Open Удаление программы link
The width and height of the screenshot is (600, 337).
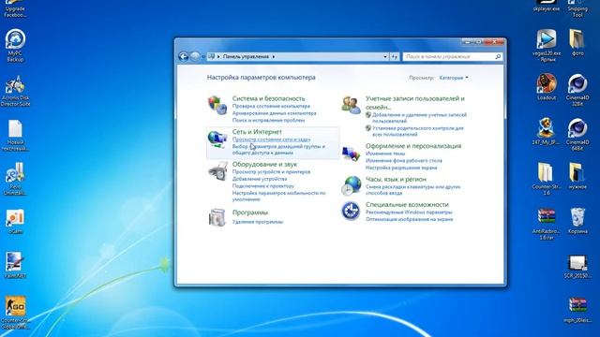coord(258,222)
